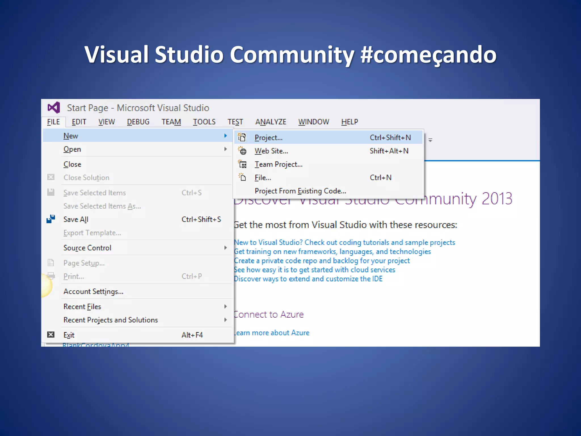Click the Close Solution icon
The image size is (581, 436).
51,177
